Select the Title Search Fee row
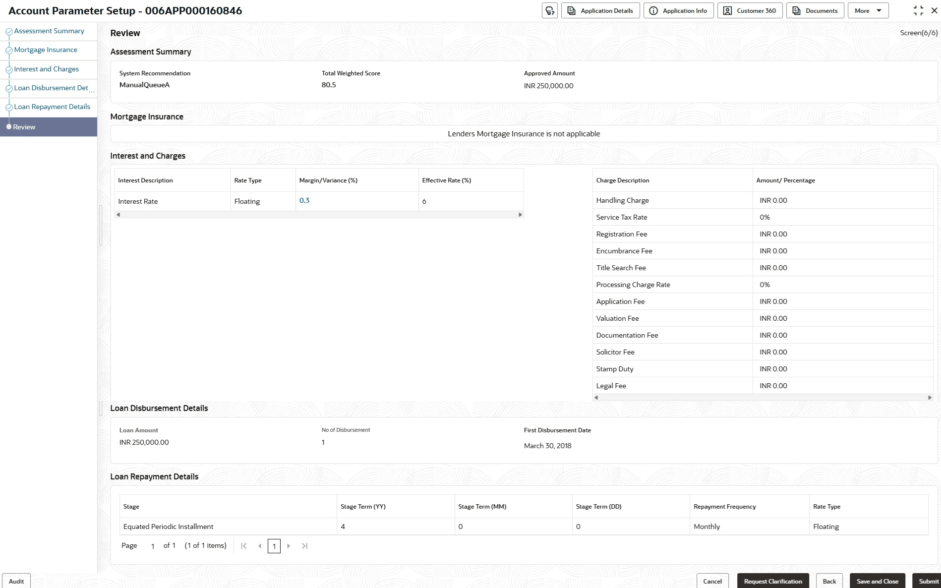 (763, 268)
